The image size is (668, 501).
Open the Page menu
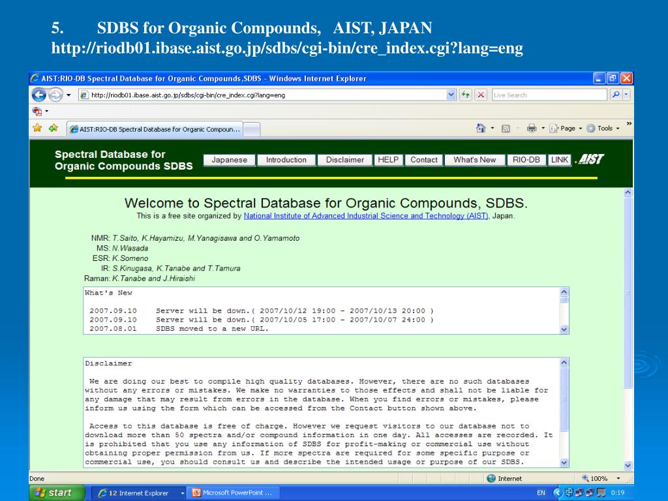pos(566,129)
